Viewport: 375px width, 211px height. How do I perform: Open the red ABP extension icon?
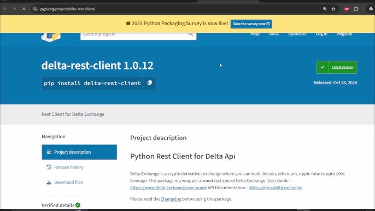coord(347,9)
